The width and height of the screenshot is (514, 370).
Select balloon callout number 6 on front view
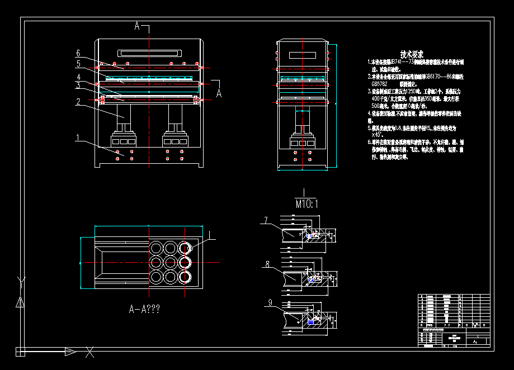(78, 54)
